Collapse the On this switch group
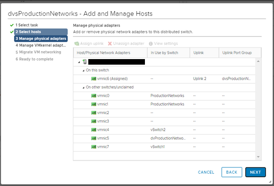The image size is (274, 186). (x=84, y=71)
